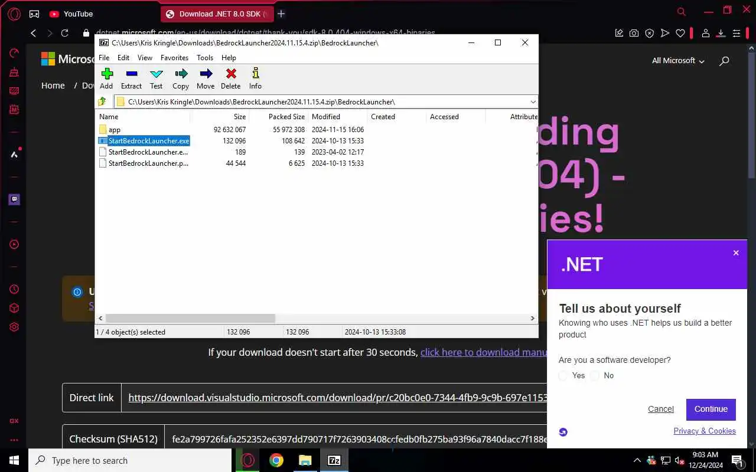Image resolution: width=756 pixels, height=472 pixels.
Task: Open Windows notification center icon
Action: click(737, 461)
